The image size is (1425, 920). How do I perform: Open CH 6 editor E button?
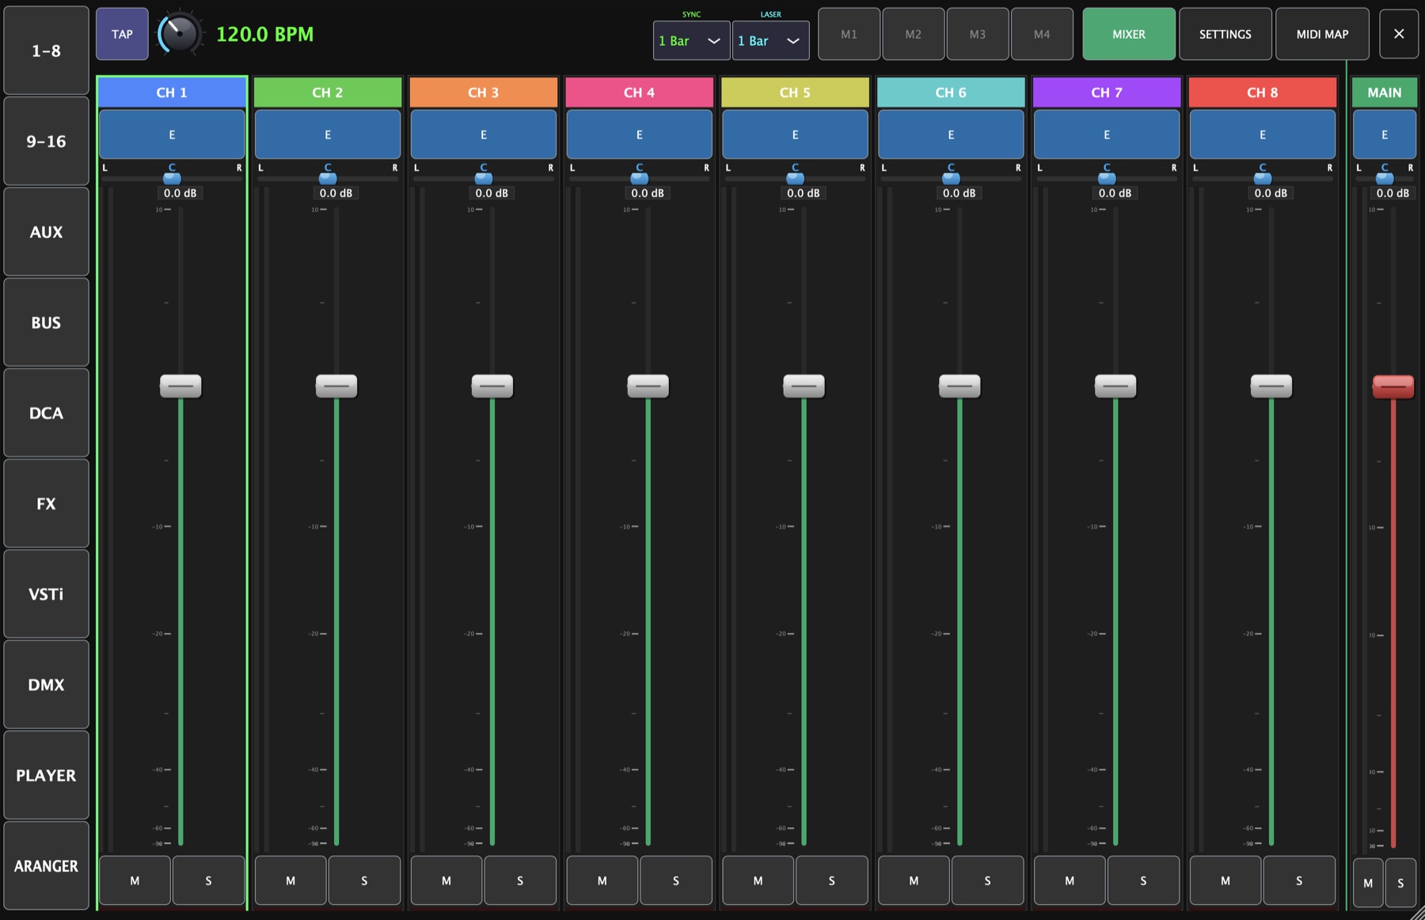pyautogui.click(x=951, y=134)
